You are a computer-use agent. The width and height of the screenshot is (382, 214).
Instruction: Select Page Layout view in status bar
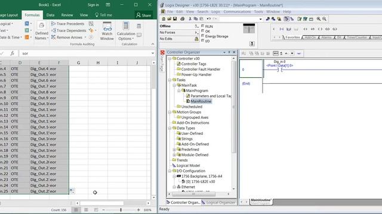pyautogui.click(x=86, y=210)
